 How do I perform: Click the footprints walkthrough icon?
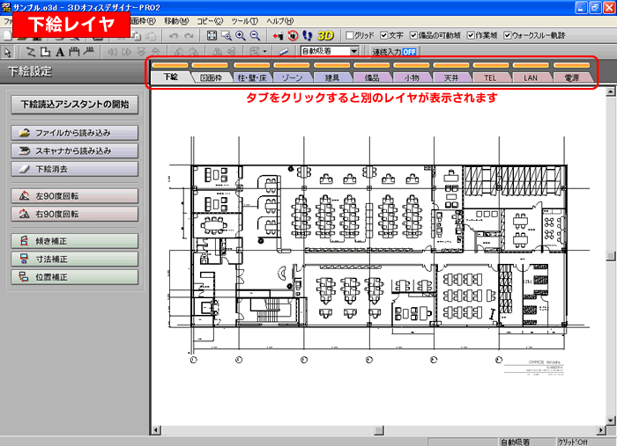click(307, 35)
